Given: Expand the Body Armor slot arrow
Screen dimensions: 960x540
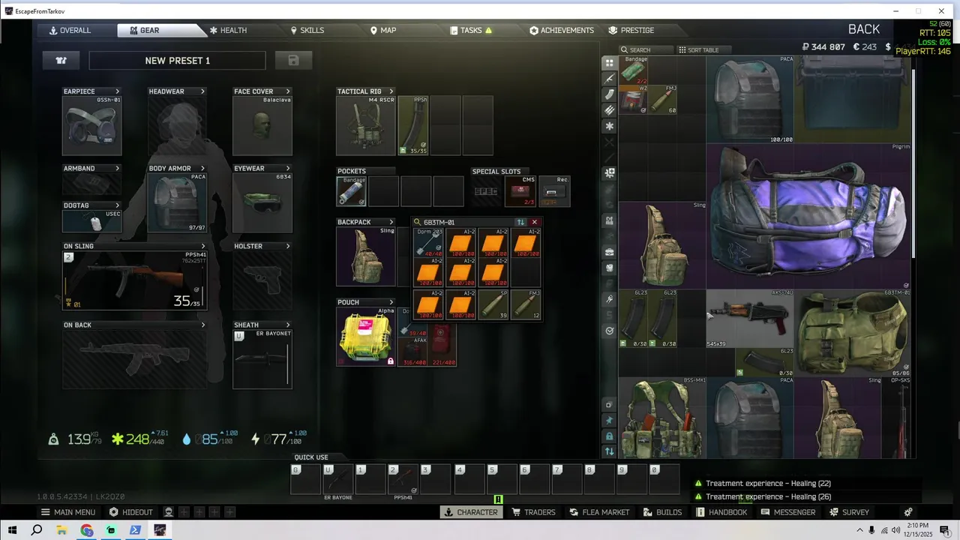Looking at the screenshot, I should 202,169.
